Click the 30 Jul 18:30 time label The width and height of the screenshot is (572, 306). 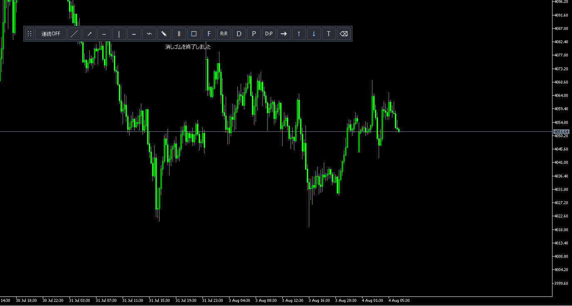click(x=27, y=300)
